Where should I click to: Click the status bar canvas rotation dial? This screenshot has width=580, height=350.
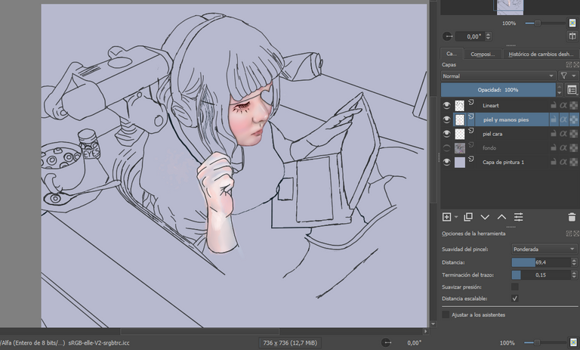point(387,342)
